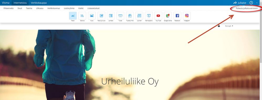Add a Tuoteryhmä product group block
Screen dimensions: 262x100
[130, 16]
